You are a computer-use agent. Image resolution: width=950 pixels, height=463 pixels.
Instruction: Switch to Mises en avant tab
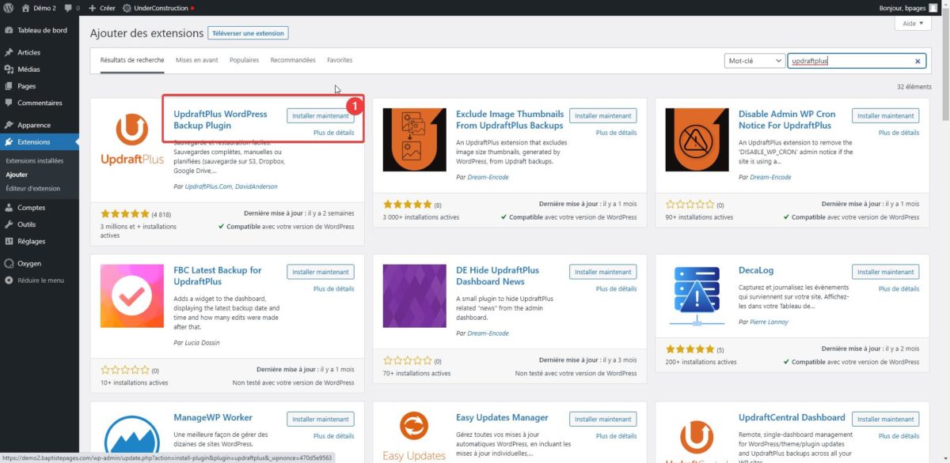click(x=197, y=60)
